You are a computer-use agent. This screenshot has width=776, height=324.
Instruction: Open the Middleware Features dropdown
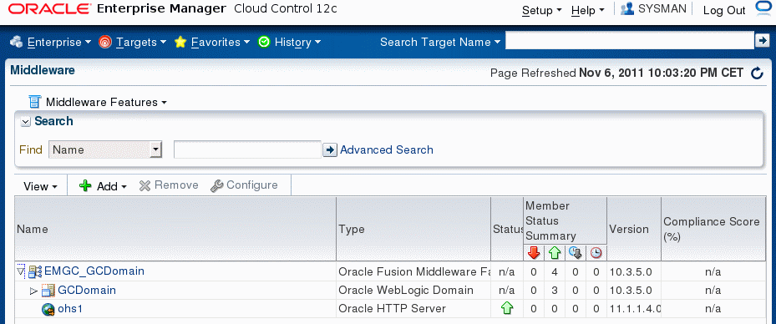click(x=106, y=103)
